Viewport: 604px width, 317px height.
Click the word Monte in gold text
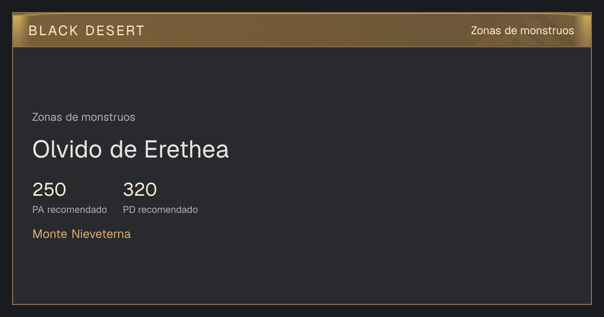tap(50, 234)
